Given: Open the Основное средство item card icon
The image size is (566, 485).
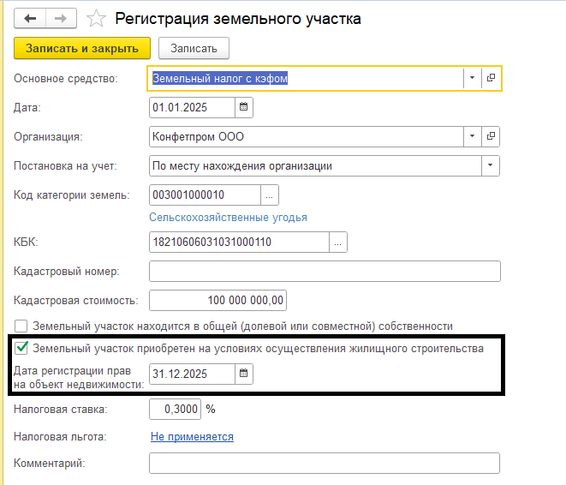Looking at the screenshot, I should [491, 78].
